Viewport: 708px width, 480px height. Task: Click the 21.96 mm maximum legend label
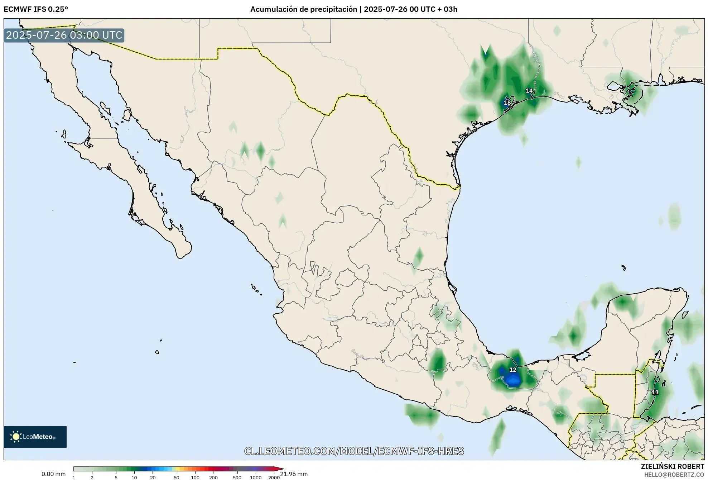(x=294, y=474)
